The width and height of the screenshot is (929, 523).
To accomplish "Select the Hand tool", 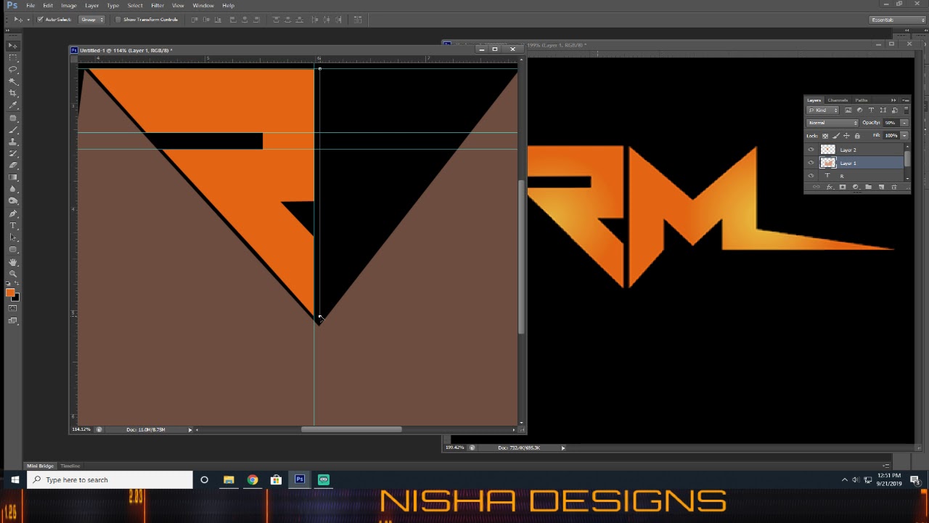I will (x=13, y=262).
